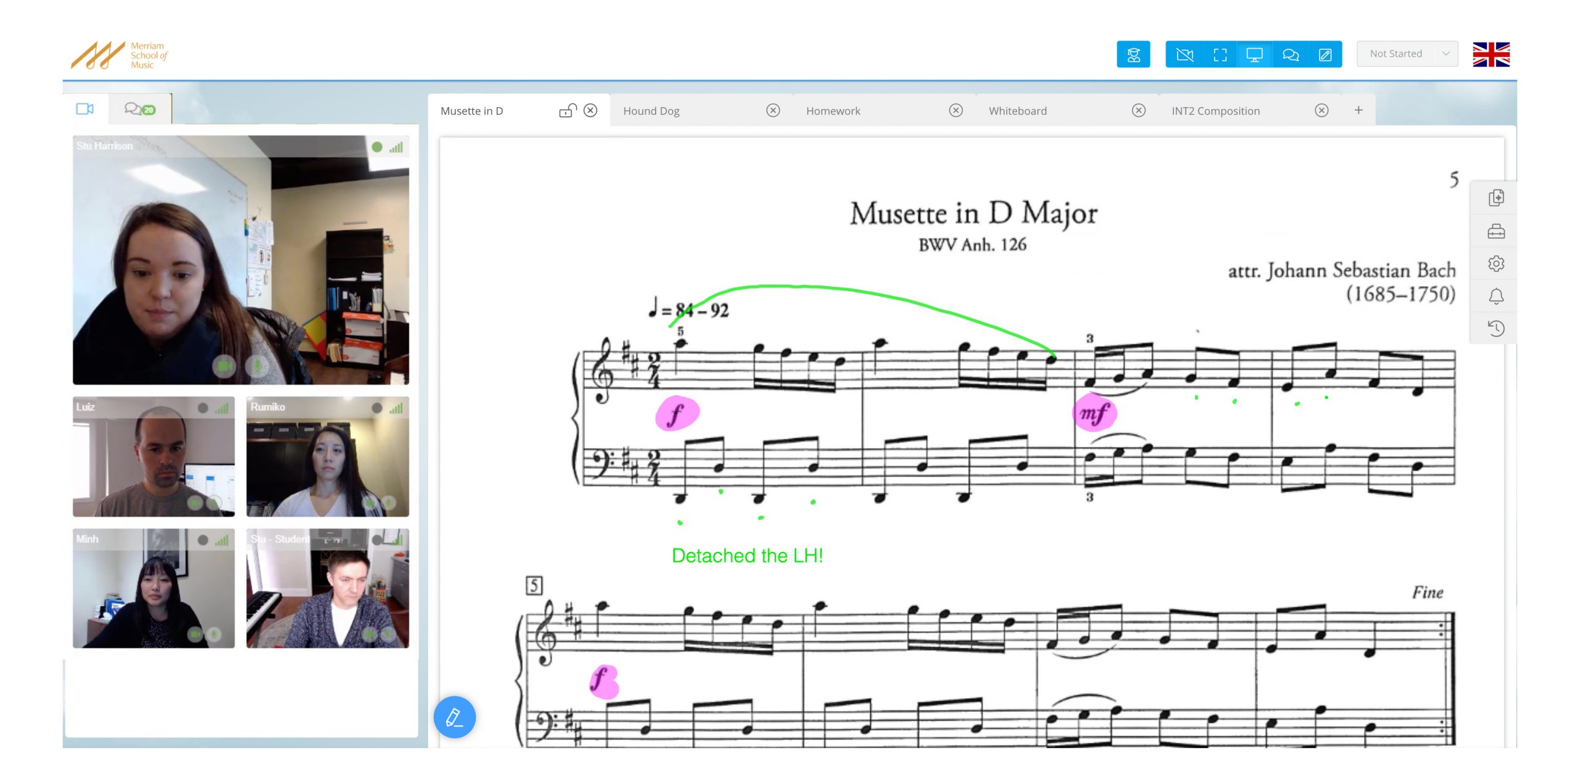Click the notification bell icon
The image size is (1580, 779).
pos(1495,296)
